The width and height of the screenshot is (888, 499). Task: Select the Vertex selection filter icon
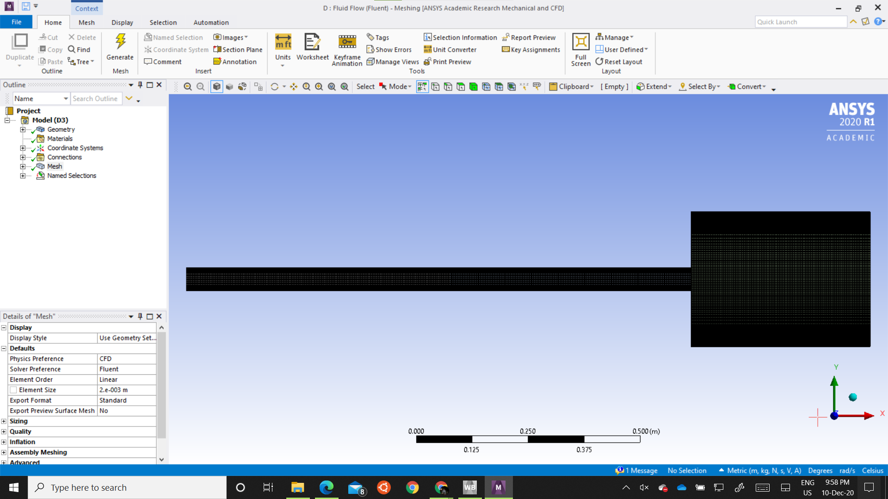pyautogui.click(x=435, y=86)
